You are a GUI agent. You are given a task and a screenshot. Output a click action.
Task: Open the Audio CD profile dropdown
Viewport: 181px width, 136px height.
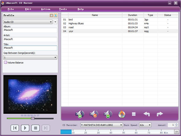point(28,22)
